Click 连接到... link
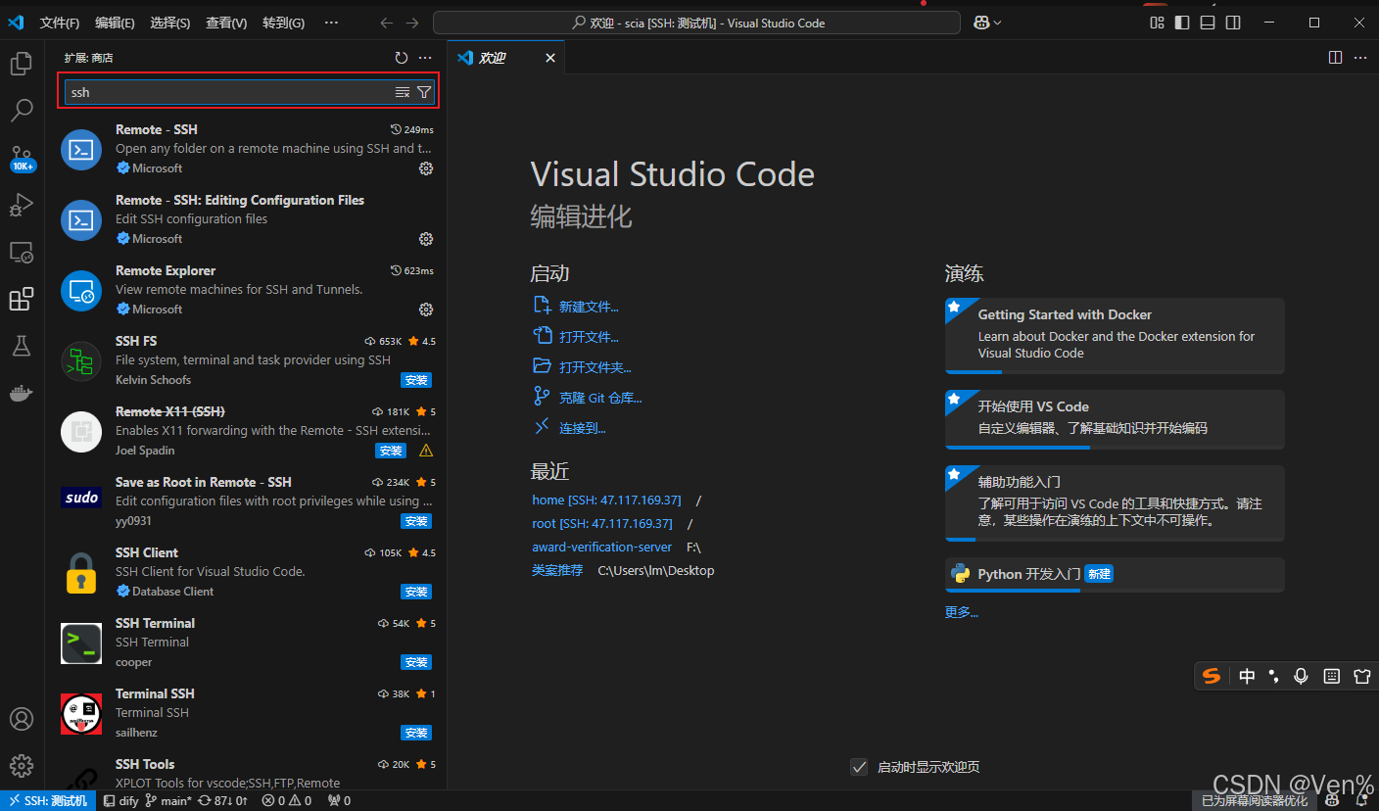1379x811 pixels. click(x=583, y=428)
